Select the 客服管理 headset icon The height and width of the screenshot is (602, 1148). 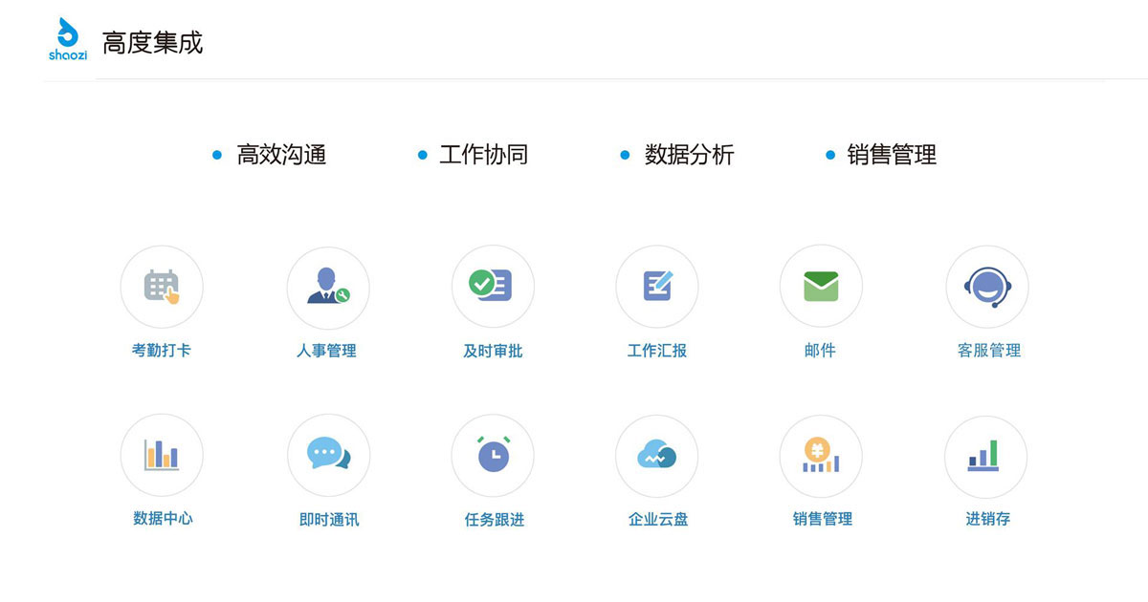987,287
